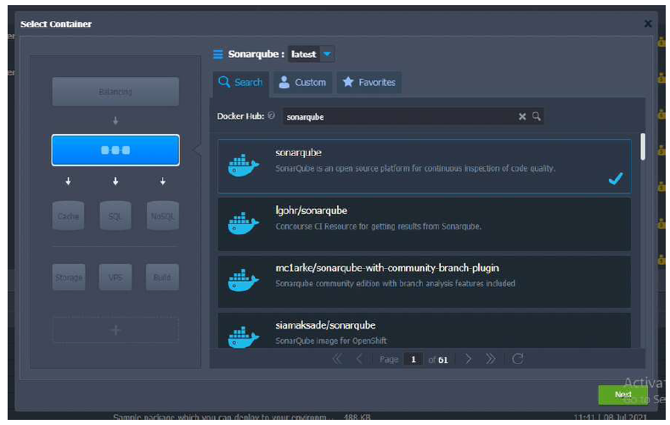Click the hamburger list icon beside Sonarqube
Viewport: 670px width, 425px height.
coord(218,54)
